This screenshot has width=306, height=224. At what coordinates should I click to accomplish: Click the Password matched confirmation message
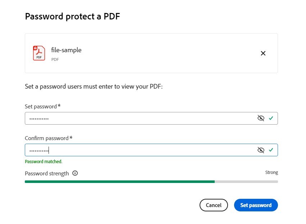[x=43, y=161]
